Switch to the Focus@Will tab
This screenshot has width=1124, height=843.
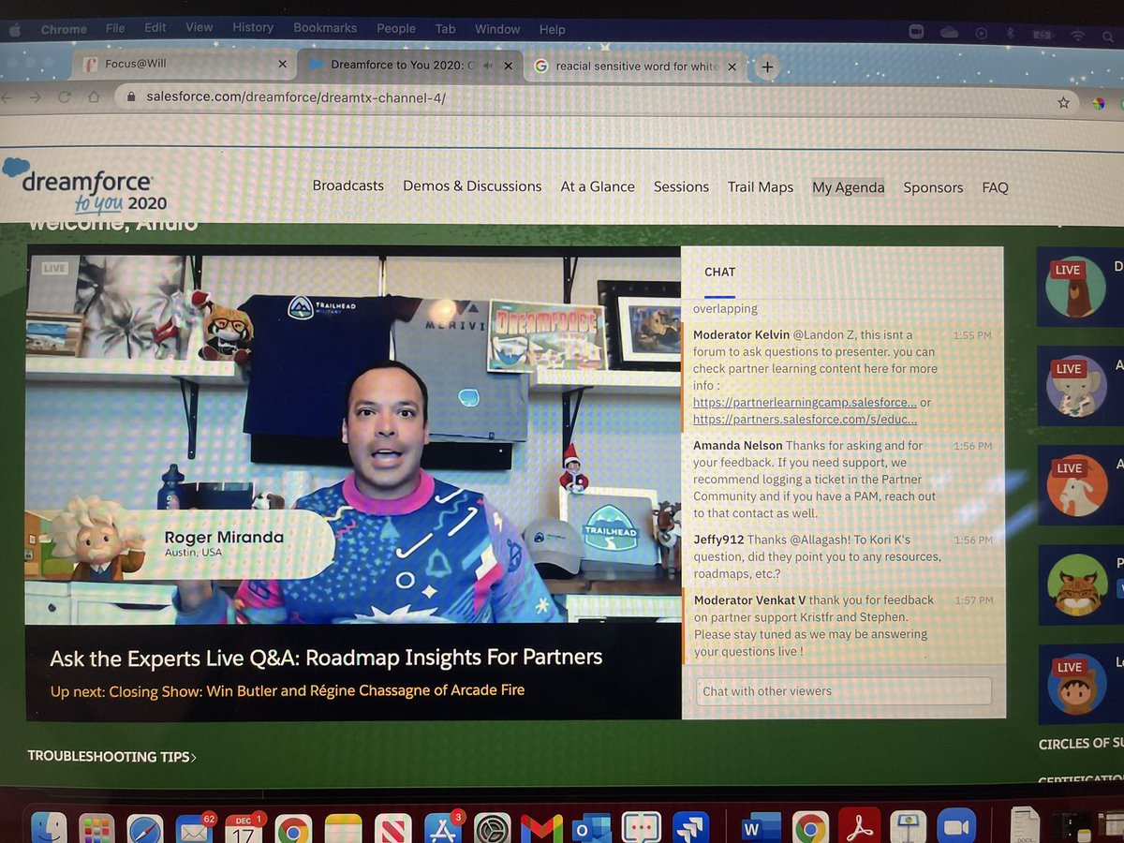[x=183, y=65]
